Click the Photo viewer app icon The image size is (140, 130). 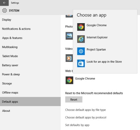click(69, 36)
